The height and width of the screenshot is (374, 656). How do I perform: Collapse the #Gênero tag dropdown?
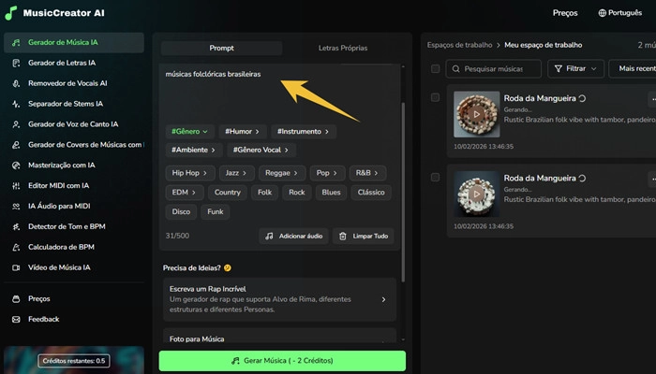(189, 132)
